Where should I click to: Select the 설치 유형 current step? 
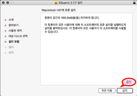pyautogui.click(x=14, y=42)
